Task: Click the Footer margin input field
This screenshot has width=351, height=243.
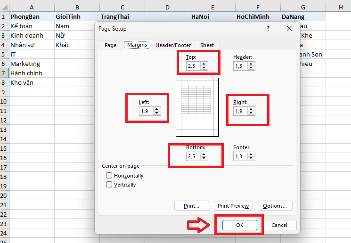Action: click(241, 156)
